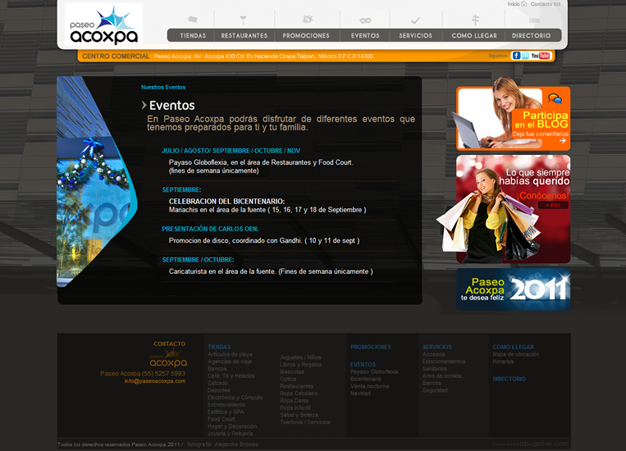Click the tag icon above Tiendas
Viewport: 626px width, 451px height.
(x=193, y=19)
